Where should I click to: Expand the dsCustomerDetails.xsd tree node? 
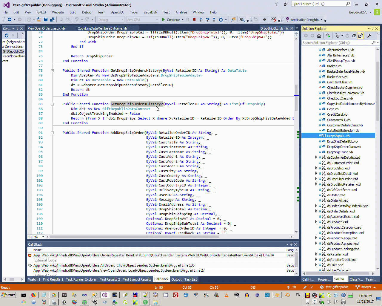click(316, 157)
